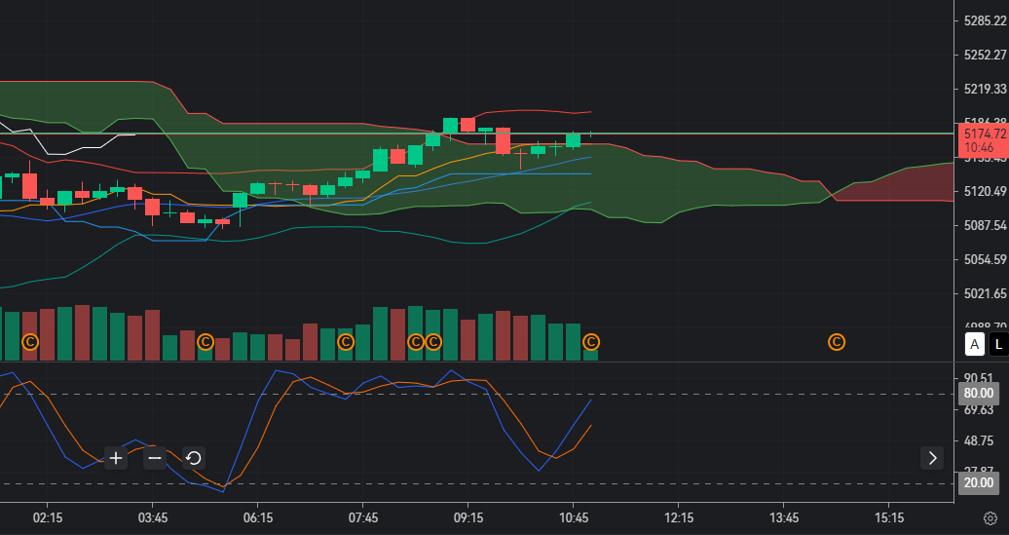Image resolution: width=1009 pixels, height=535 pixels.
Task: Click the 07:45 time axis label
Action: click(x=362, y=517)
